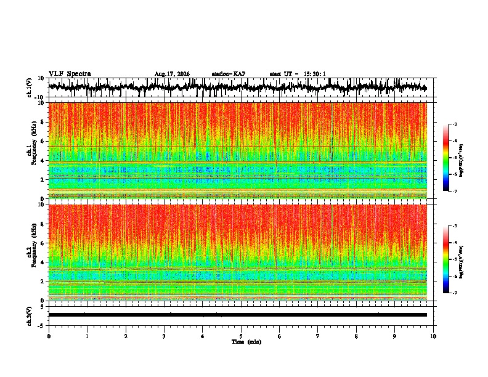Click the start UT 15:30:1 label

click(x=298, y=74)
